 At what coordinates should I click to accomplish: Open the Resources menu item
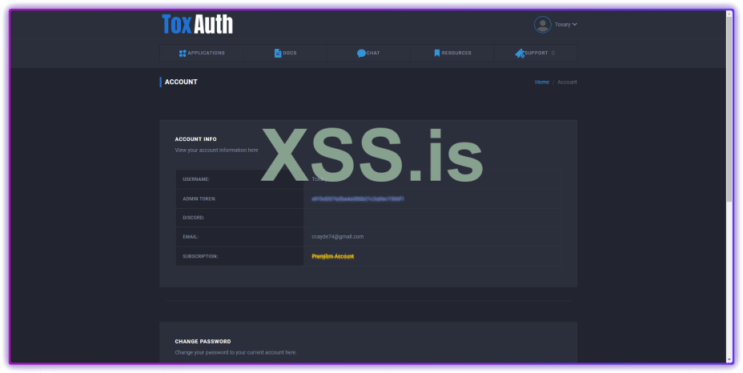point(452,53)
